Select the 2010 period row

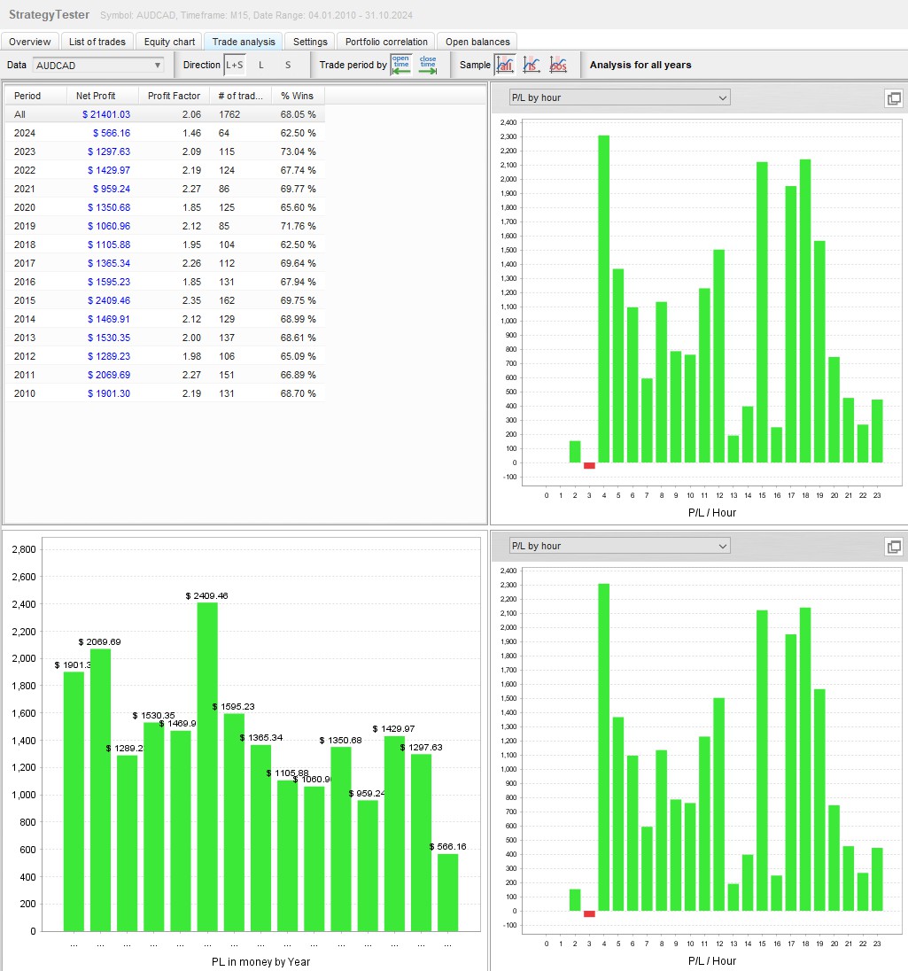(165, 393)
